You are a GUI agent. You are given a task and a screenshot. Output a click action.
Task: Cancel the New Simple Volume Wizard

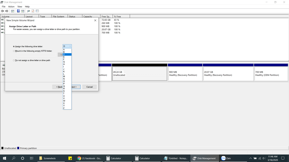click(89, 87)
